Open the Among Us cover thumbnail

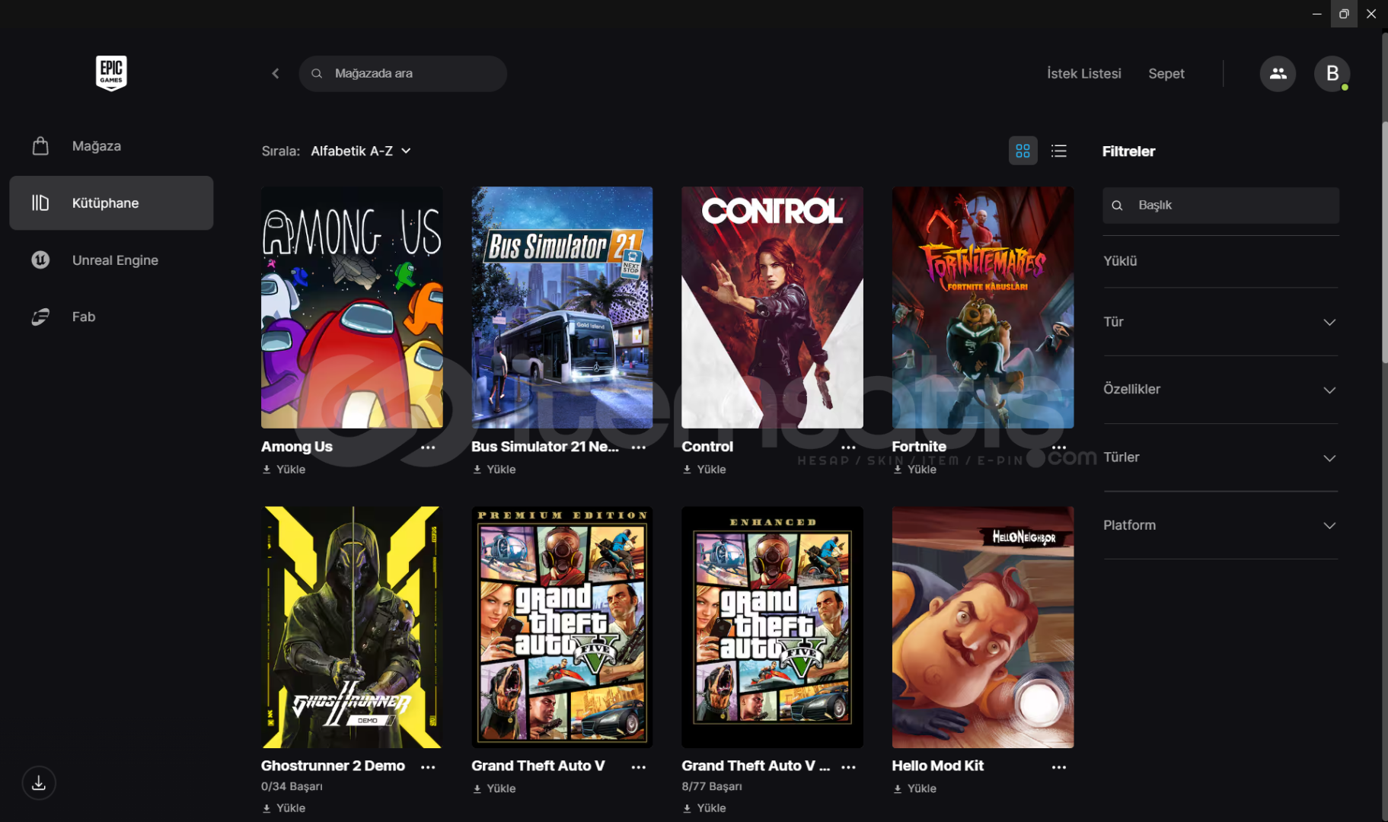point(352,307)
